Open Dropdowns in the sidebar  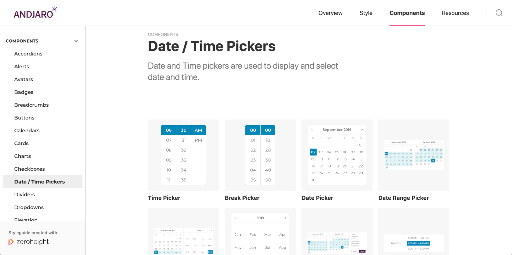click(x=29, y=207)
